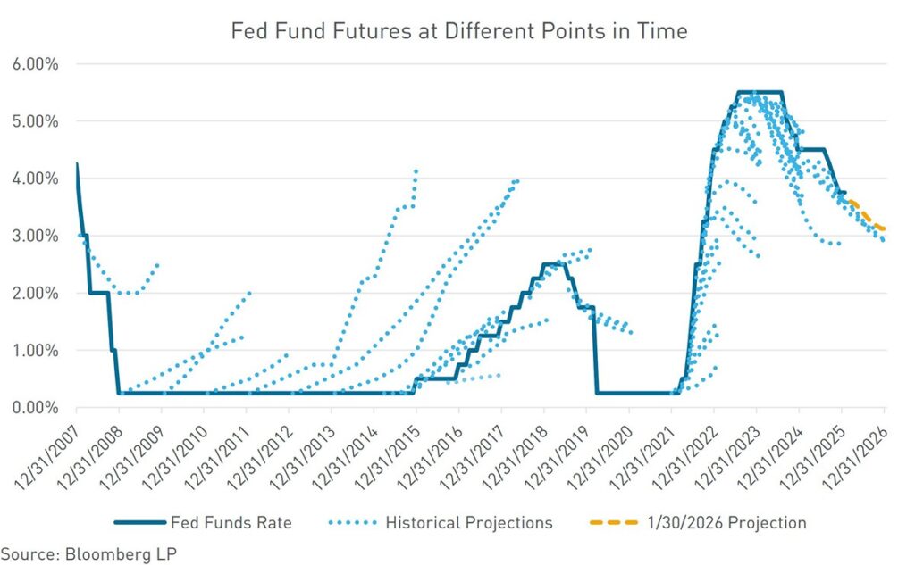Click the orange dashed 1/30/2026 Projection legend swatch
This screenshot has height=565, width=915.
tap(614, 522)
